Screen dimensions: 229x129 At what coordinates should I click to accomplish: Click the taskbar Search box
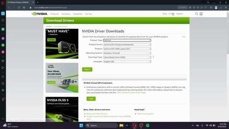[101, 125]
